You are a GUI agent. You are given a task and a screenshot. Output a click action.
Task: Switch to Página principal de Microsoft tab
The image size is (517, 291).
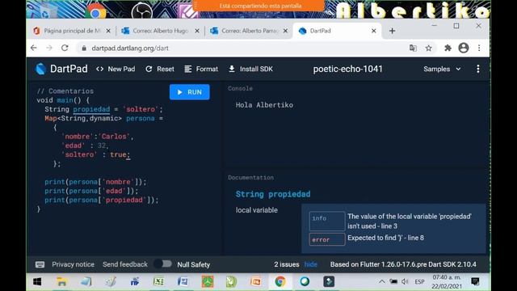coord(72,31)
